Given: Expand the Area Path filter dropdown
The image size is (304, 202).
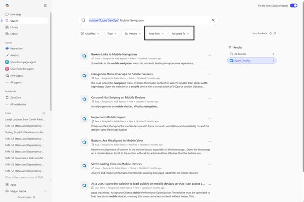Looking at the screenshot, I should pyautogui.click(x=156, y=34).
